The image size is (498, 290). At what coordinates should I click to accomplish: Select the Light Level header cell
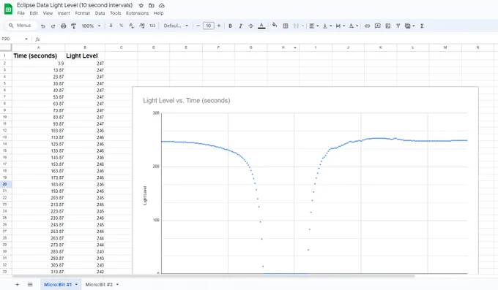(x=85, y=56)
